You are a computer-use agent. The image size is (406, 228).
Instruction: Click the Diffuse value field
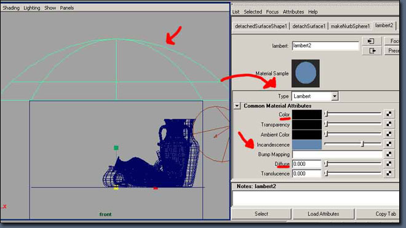(306, 164)
